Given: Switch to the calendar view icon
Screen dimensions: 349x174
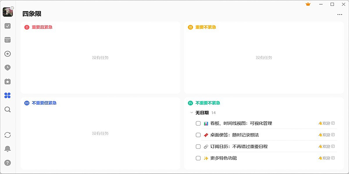Looking at the screenshot, I should tap(7, 40).
